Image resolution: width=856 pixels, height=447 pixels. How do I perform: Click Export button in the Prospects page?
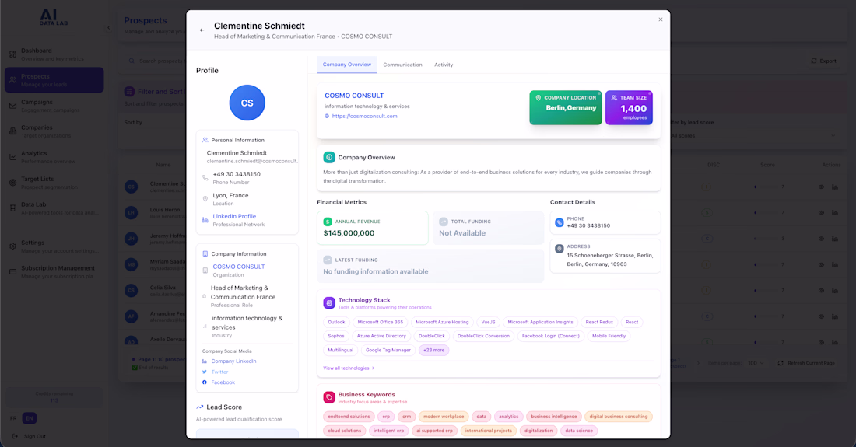tap(824, 61)
